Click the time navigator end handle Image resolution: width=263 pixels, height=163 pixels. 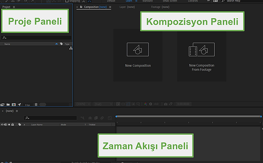click(261, 116)
